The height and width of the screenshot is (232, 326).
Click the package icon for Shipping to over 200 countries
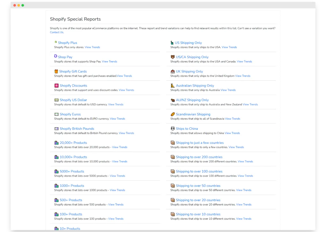[x=173, y=157]
